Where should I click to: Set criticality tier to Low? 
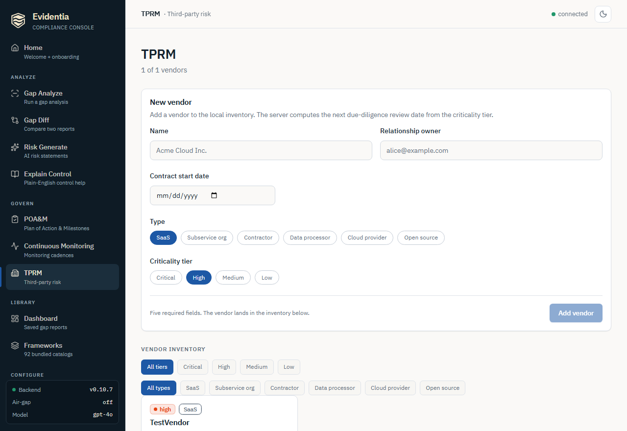pos(267,278)
